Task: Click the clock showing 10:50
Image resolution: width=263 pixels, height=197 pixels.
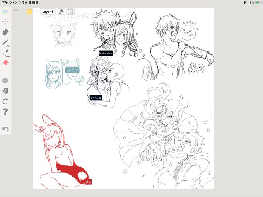Action: coord(9,3)
